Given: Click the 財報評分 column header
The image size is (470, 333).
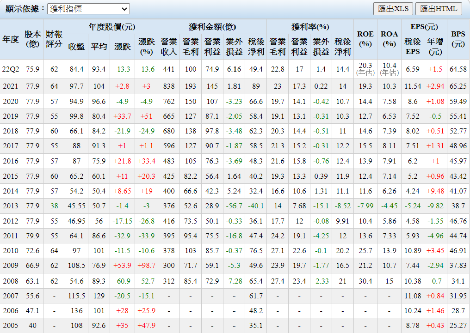Looking at the screenshot, I should tap(54, 39).
